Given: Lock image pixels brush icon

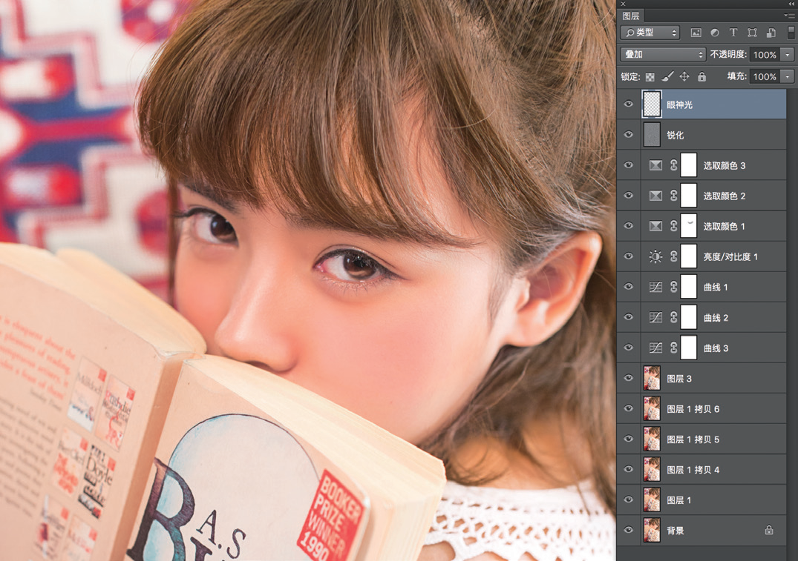Looking at the screenshot, I should click(x=667, y=76).
